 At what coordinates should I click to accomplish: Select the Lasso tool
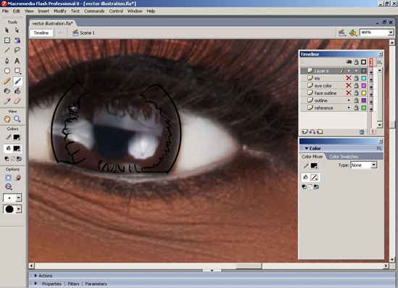[17, 50]
